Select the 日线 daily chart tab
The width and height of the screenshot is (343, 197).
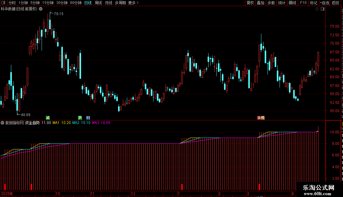pos(88,3)
